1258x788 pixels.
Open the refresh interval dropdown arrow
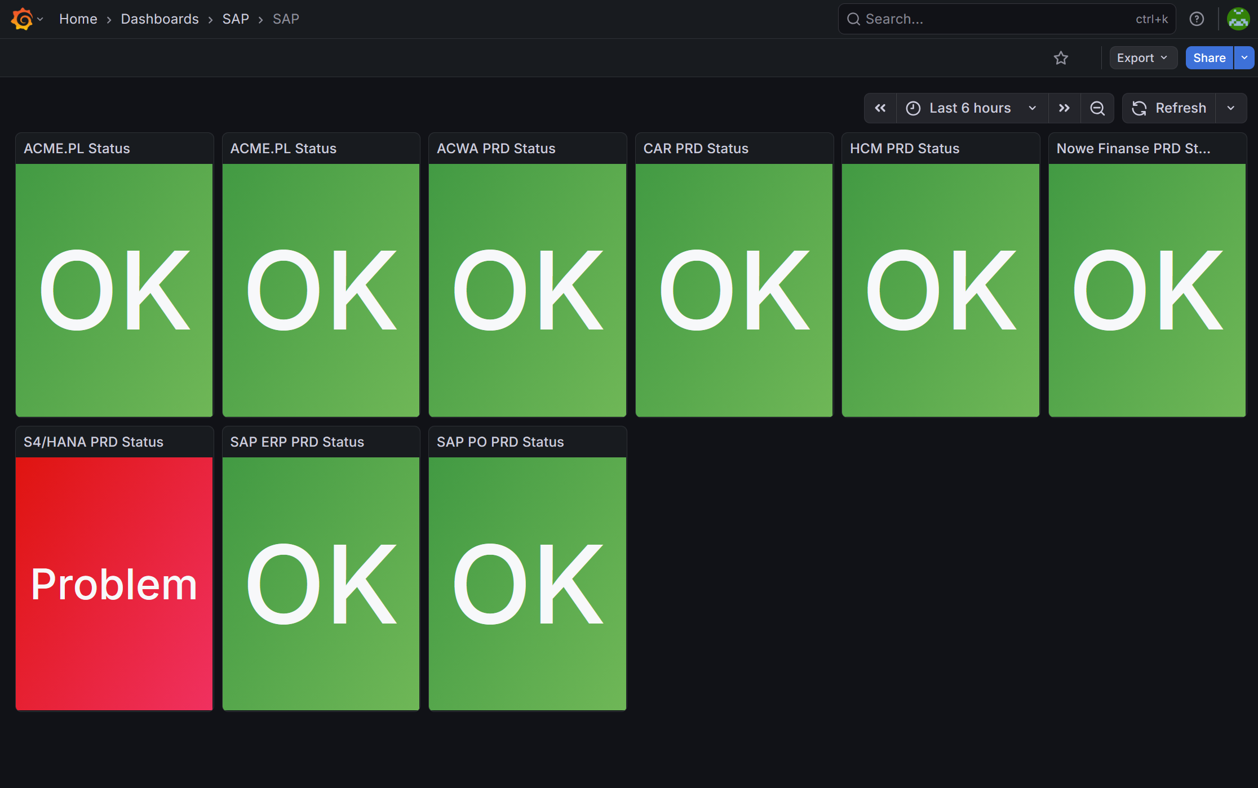coord(1231,108)
